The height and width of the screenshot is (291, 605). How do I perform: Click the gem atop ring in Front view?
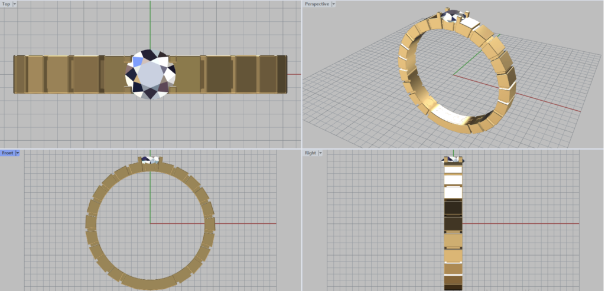coord(150,160)
